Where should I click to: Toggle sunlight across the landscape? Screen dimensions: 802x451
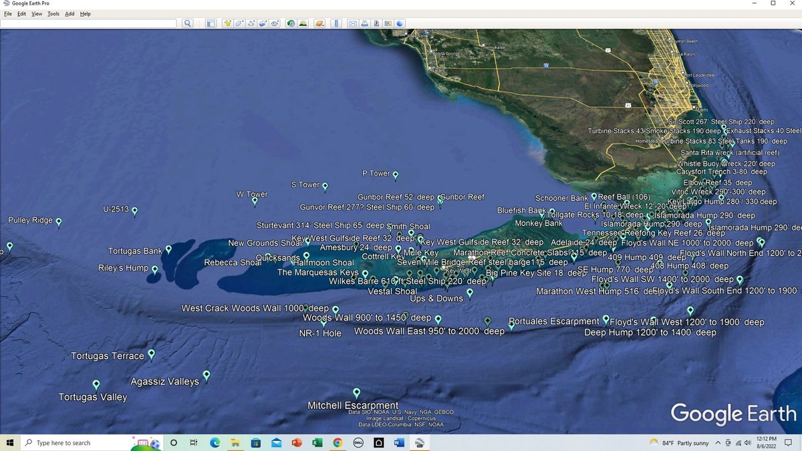coord(302,23)
